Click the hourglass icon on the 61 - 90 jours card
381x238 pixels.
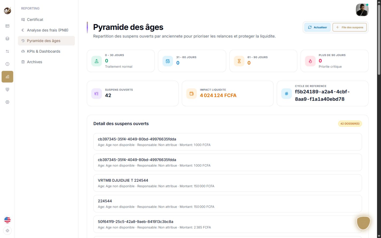click(239, 61)
